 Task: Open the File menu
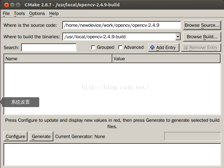(6, 14)
